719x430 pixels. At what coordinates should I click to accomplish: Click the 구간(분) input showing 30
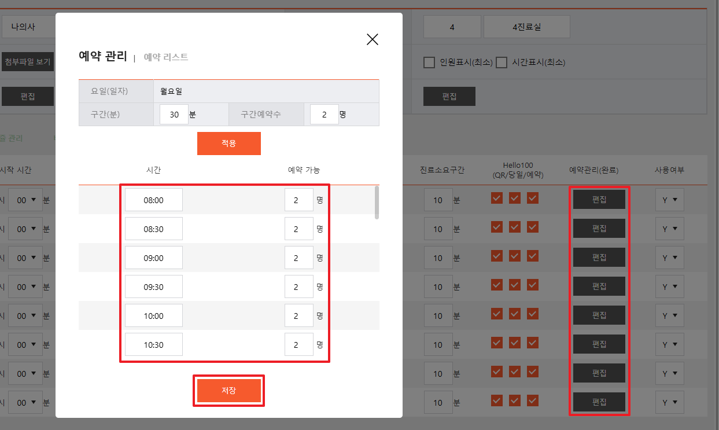click(174, 115)
